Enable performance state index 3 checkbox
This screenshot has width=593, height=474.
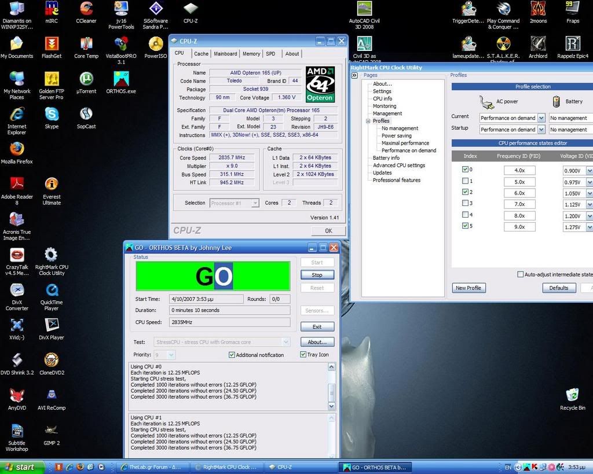(x=466, y=203)
